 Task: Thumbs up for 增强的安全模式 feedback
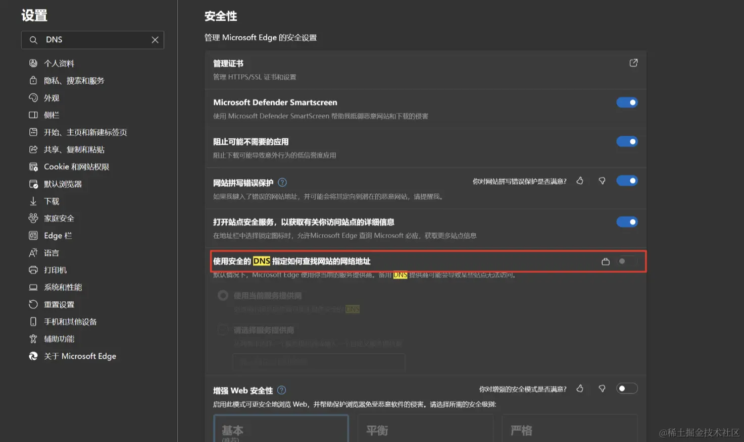coord(580,389)
